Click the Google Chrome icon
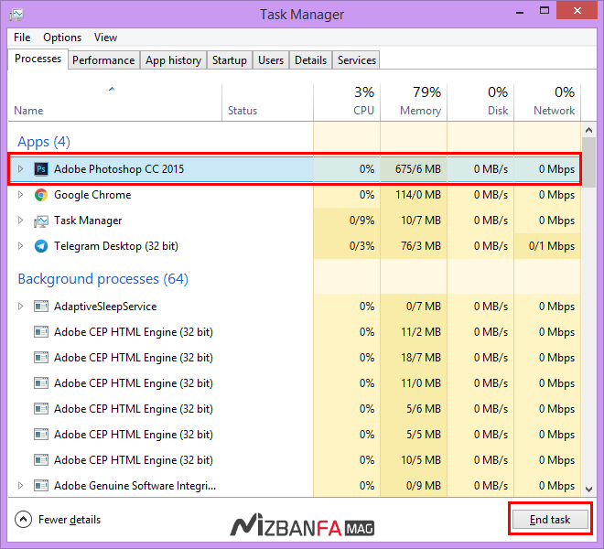 coord(41,195)
